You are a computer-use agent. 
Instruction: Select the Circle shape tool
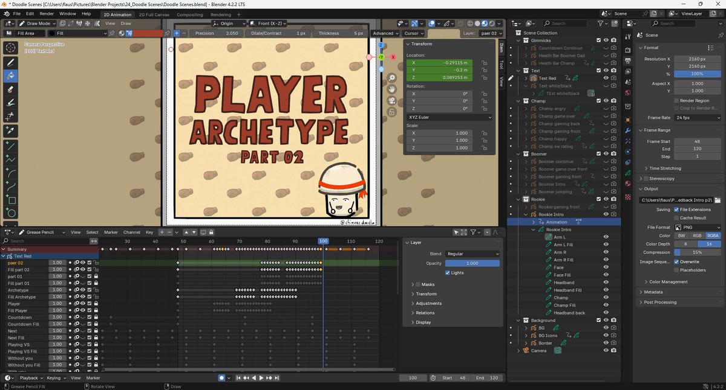[10, 213]
